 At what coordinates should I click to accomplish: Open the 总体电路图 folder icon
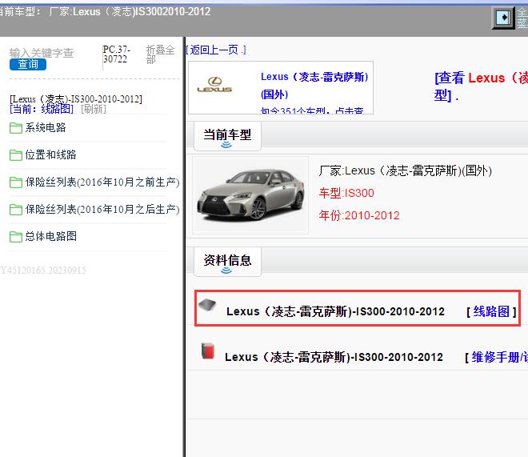point(16,237)
